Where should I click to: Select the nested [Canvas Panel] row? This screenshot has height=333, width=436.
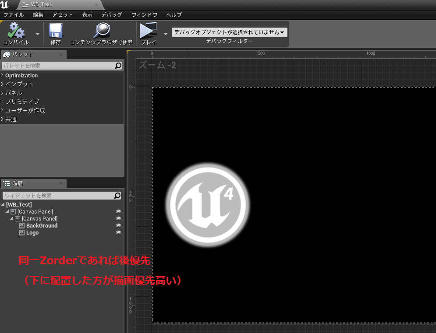[62, 219]
